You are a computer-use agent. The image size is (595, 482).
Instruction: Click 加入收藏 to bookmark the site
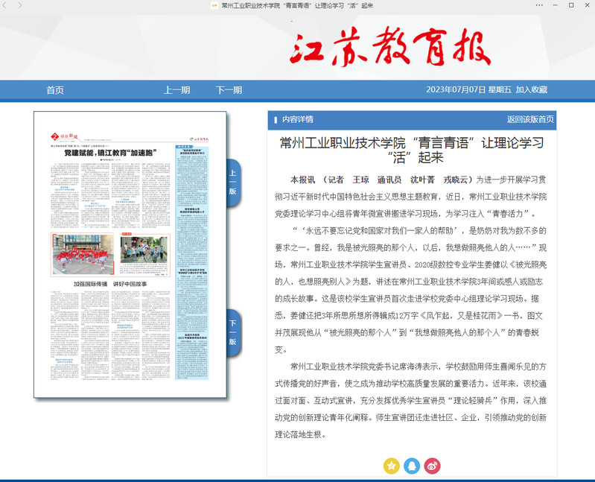pyautogui.click(x=532, y=90)
